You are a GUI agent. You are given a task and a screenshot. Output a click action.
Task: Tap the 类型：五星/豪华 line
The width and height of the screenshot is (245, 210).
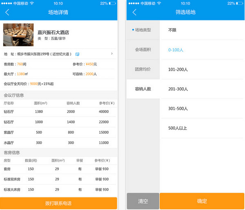tap(51, 38)
